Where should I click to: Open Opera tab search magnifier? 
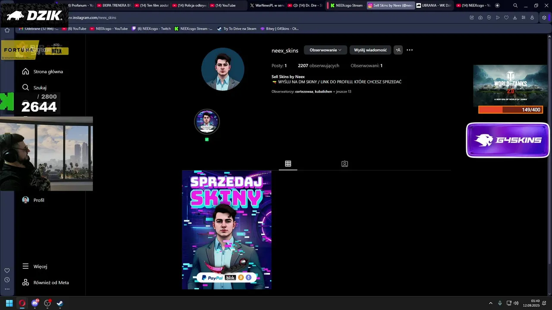pyautogui.click(x=515, y=6)
